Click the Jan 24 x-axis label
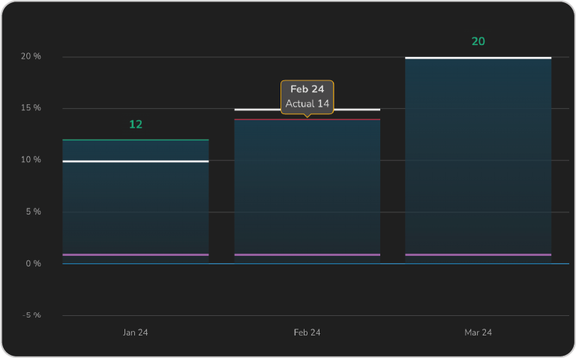 (x=136, y=332)
